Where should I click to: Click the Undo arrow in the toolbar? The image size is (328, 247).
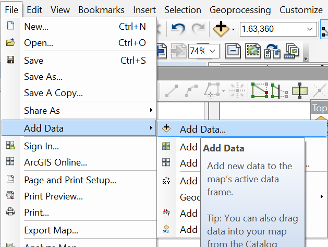(x=178, y=29)
